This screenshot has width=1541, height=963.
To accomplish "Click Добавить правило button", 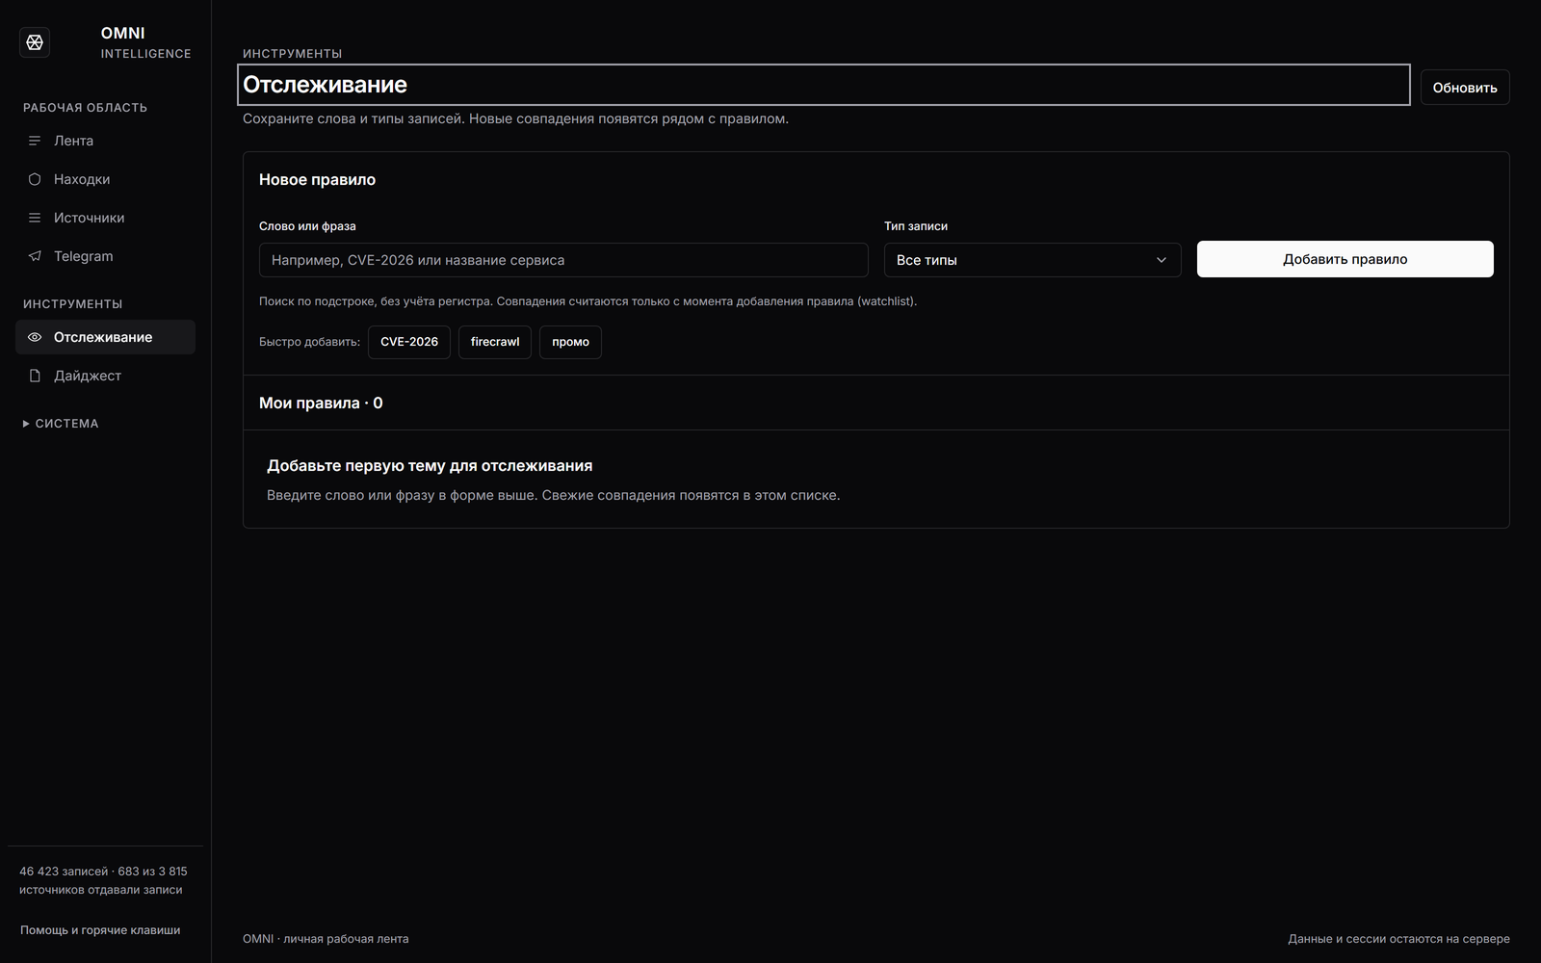I will coord(1345,259).
